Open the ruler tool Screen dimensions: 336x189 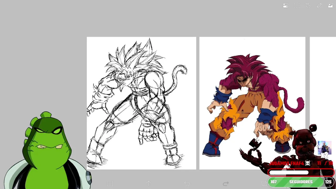[x=319, y=6]
